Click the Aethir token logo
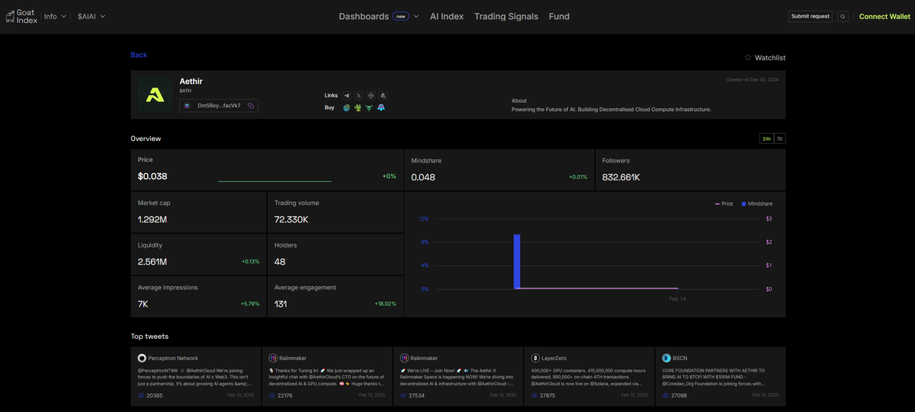Screen dimensions: 915x412 (155, 94)
